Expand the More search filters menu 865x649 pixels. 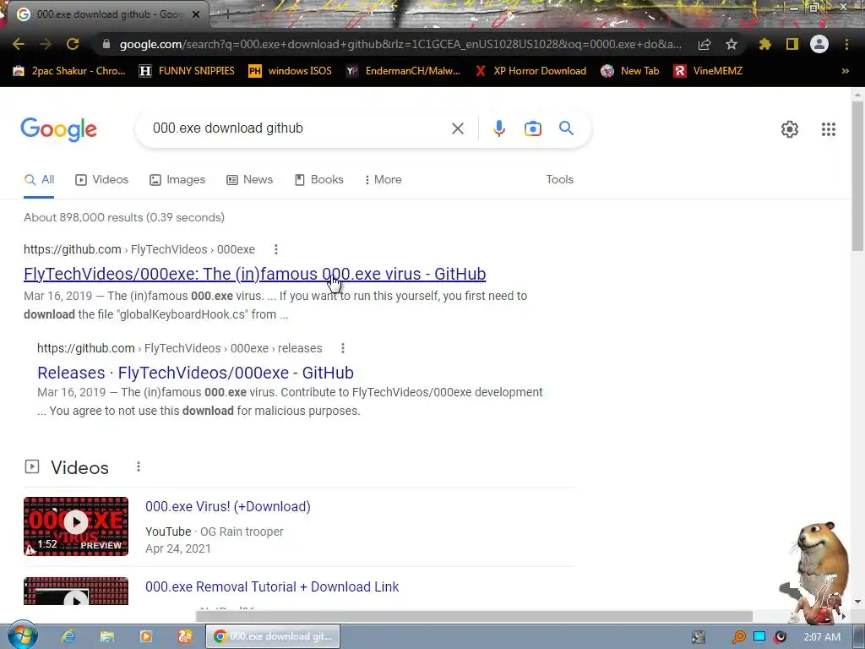tap(383, 180)
